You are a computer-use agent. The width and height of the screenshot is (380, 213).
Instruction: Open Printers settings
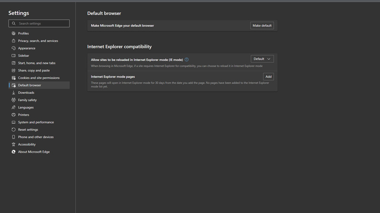click(39, 115)
